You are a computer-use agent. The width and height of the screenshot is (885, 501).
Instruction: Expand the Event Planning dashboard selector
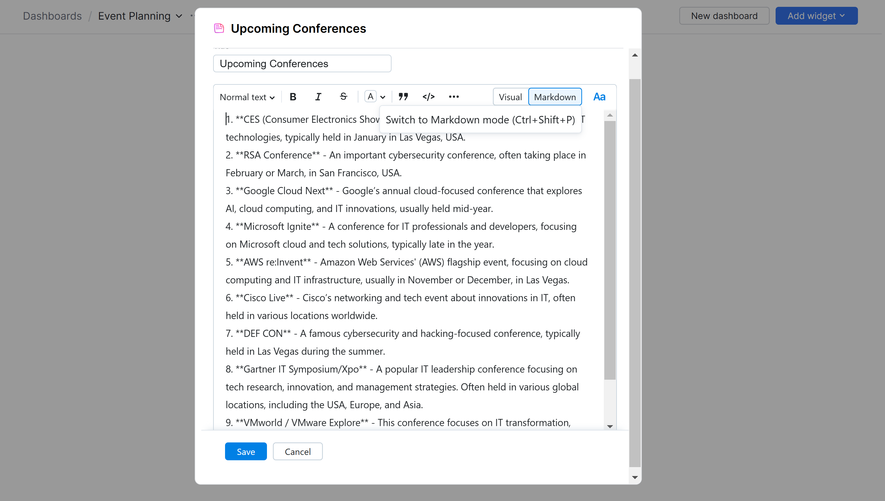click(x=179, y=16)
